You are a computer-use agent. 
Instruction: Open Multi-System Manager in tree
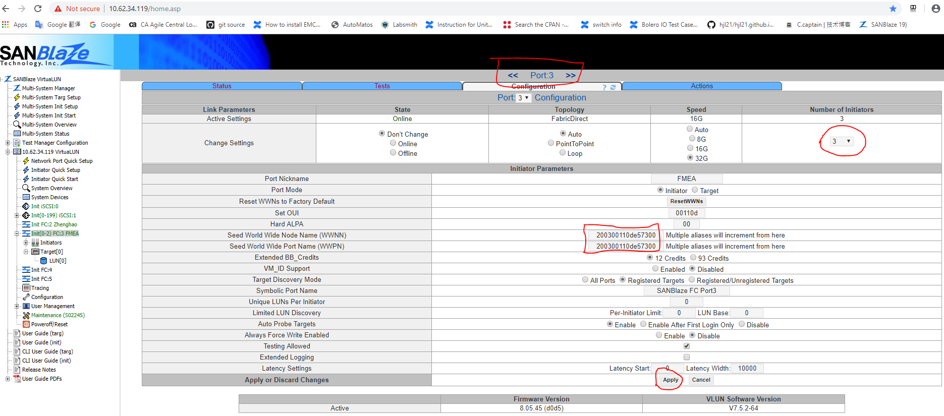point(48,88)
